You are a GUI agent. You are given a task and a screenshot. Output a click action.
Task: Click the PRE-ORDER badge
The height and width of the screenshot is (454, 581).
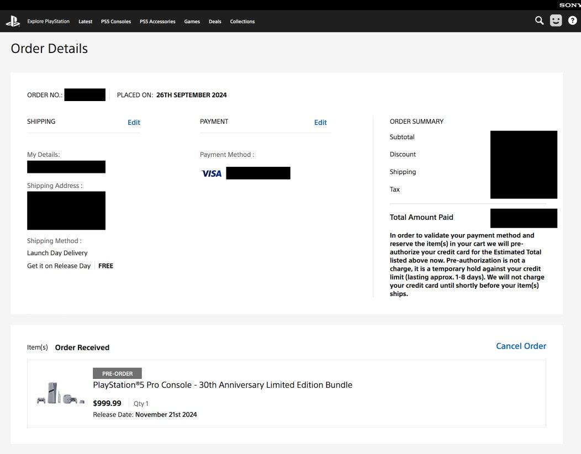117,373
